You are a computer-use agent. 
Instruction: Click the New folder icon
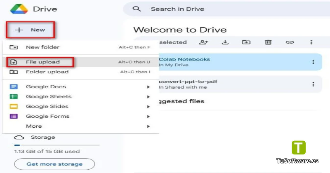pos(14,47)
